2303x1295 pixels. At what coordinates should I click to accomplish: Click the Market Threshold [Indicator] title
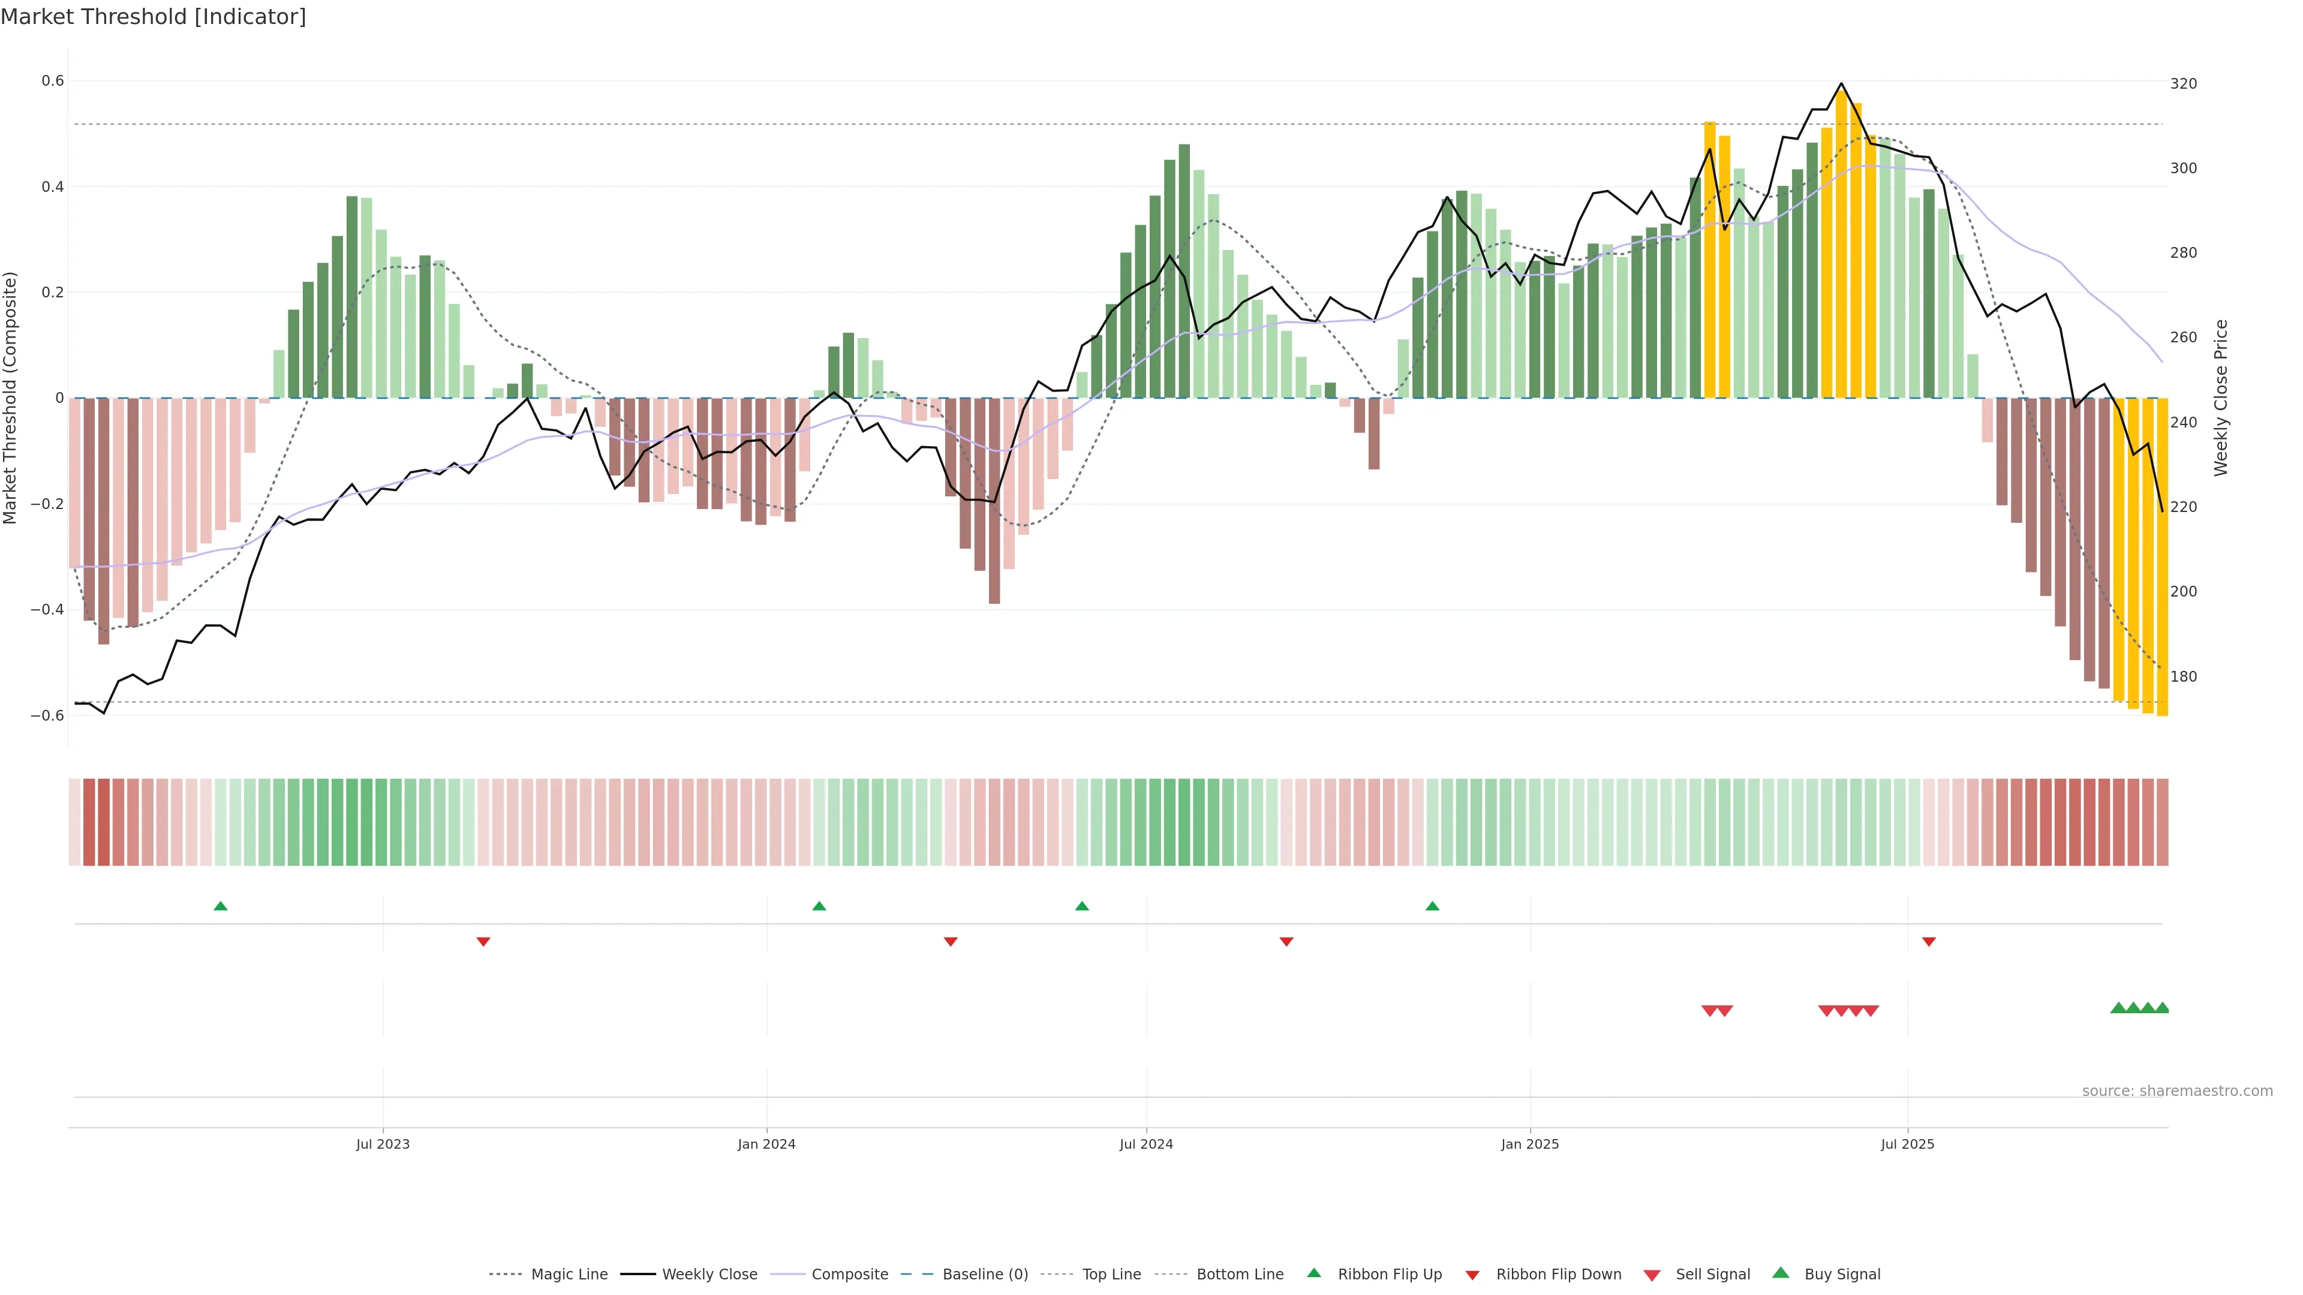click(x=154, y=17)
